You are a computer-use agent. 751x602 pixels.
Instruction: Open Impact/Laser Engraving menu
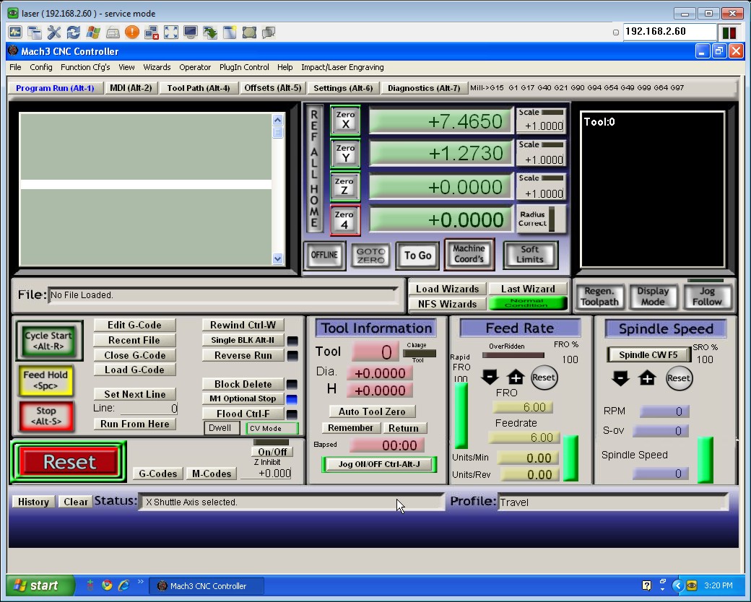(x=342, y=67)
